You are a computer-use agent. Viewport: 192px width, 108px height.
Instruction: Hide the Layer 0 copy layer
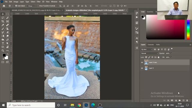(x=142, y=62)
